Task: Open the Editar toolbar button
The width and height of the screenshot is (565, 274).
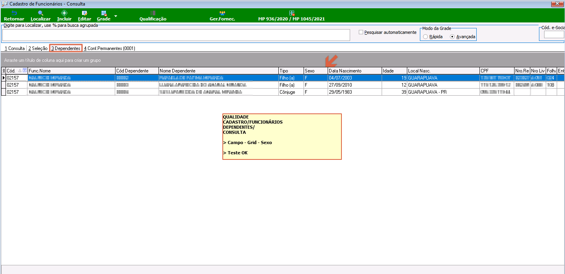Action: coord(84,16)
